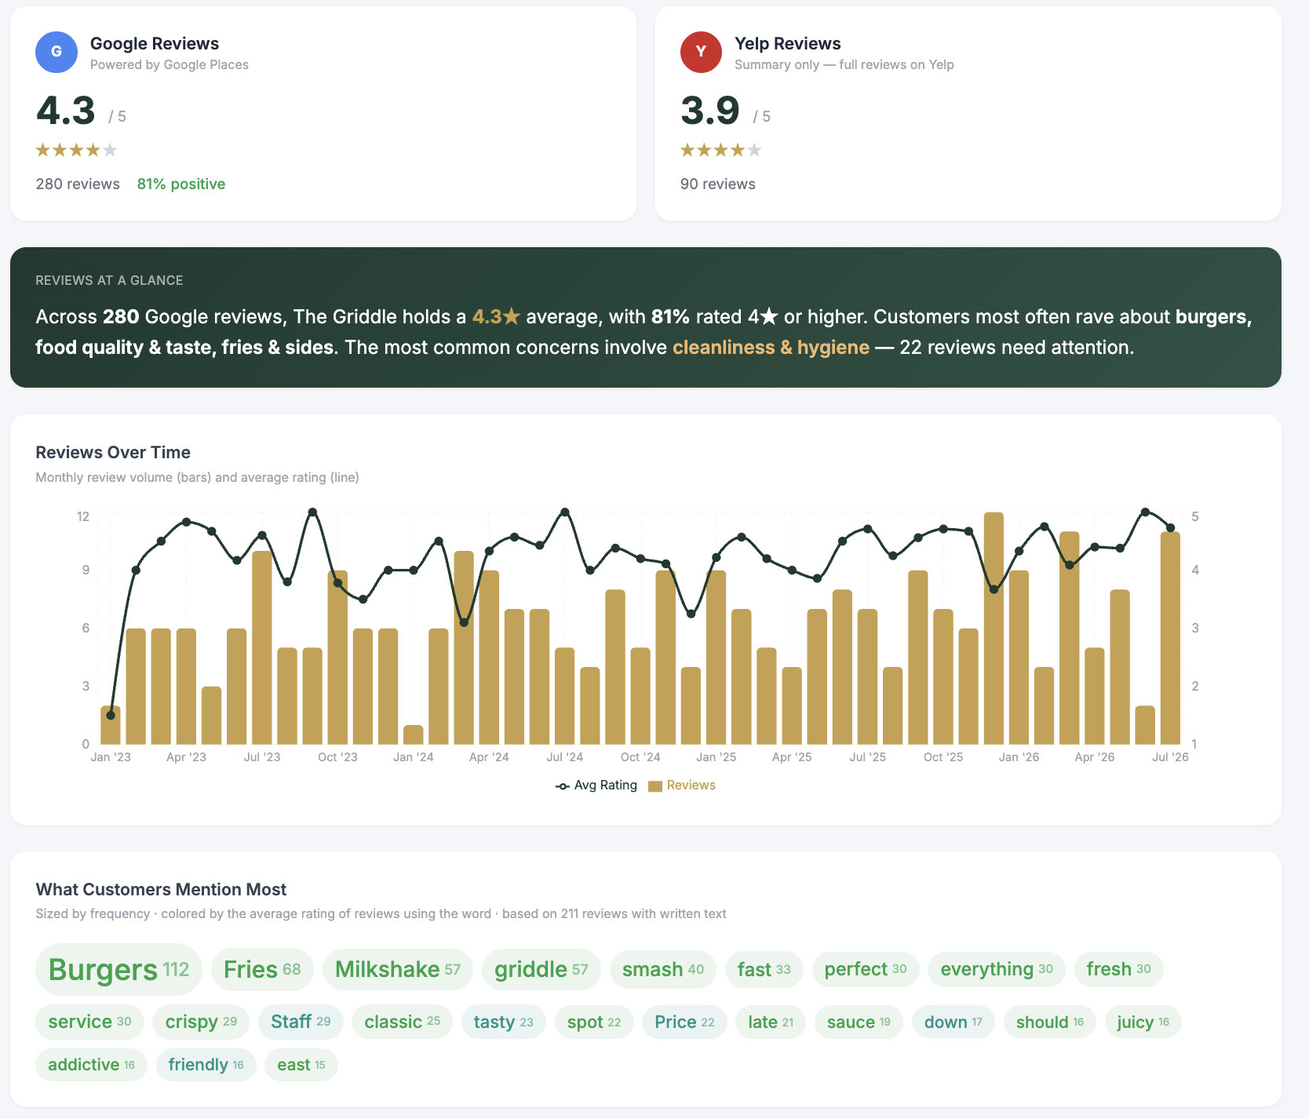
Task: Click the tasty 23 keyword chip
Action: click(x=504, y=1022)
